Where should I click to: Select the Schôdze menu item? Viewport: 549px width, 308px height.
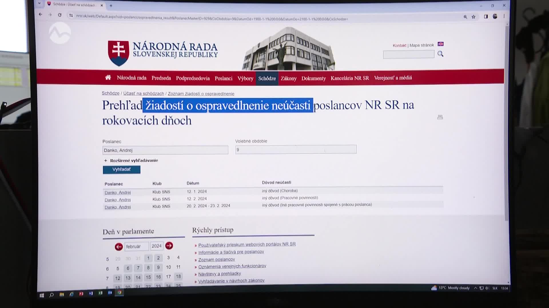pos(267,78)
